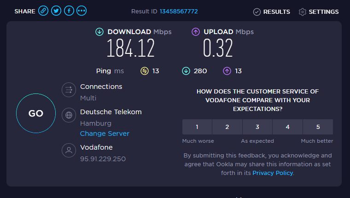
Task: Share result on Twitter
Action: click(56, 11)
